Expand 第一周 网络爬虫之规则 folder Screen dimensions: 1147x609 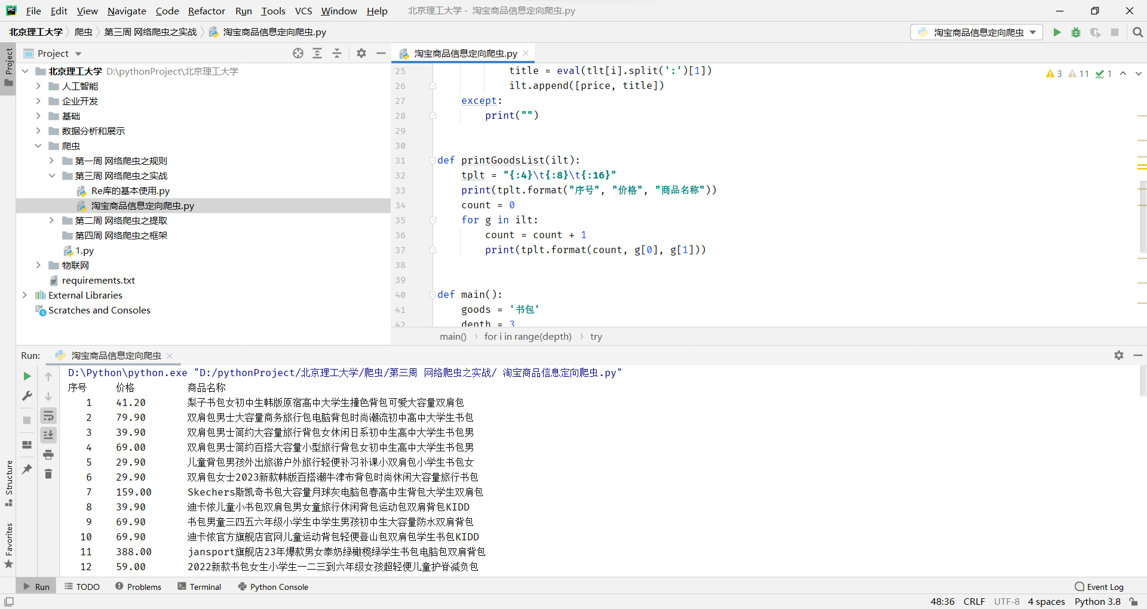51,161
